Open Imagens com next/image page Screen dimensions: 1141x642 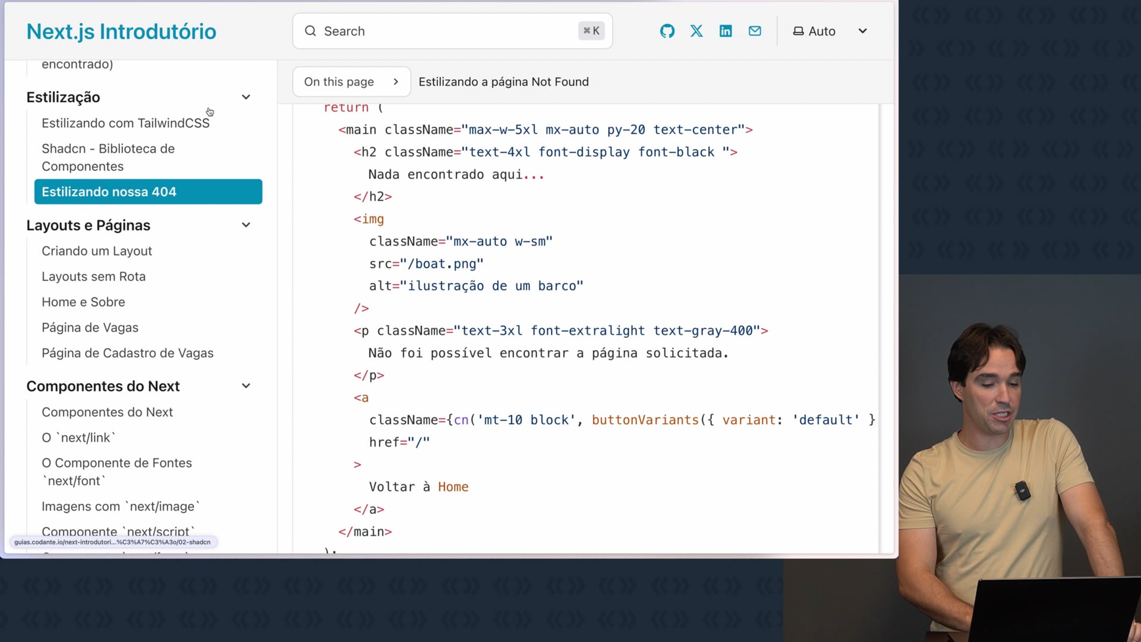120,506
